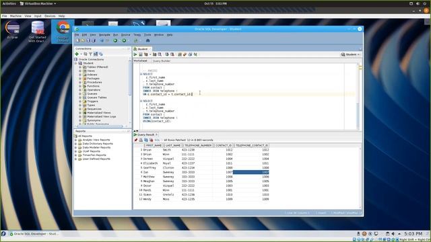Click the FIRST_NAME column header
This screenshot has height=242, width=431.
pyautogui.click(x=154, y=145)
